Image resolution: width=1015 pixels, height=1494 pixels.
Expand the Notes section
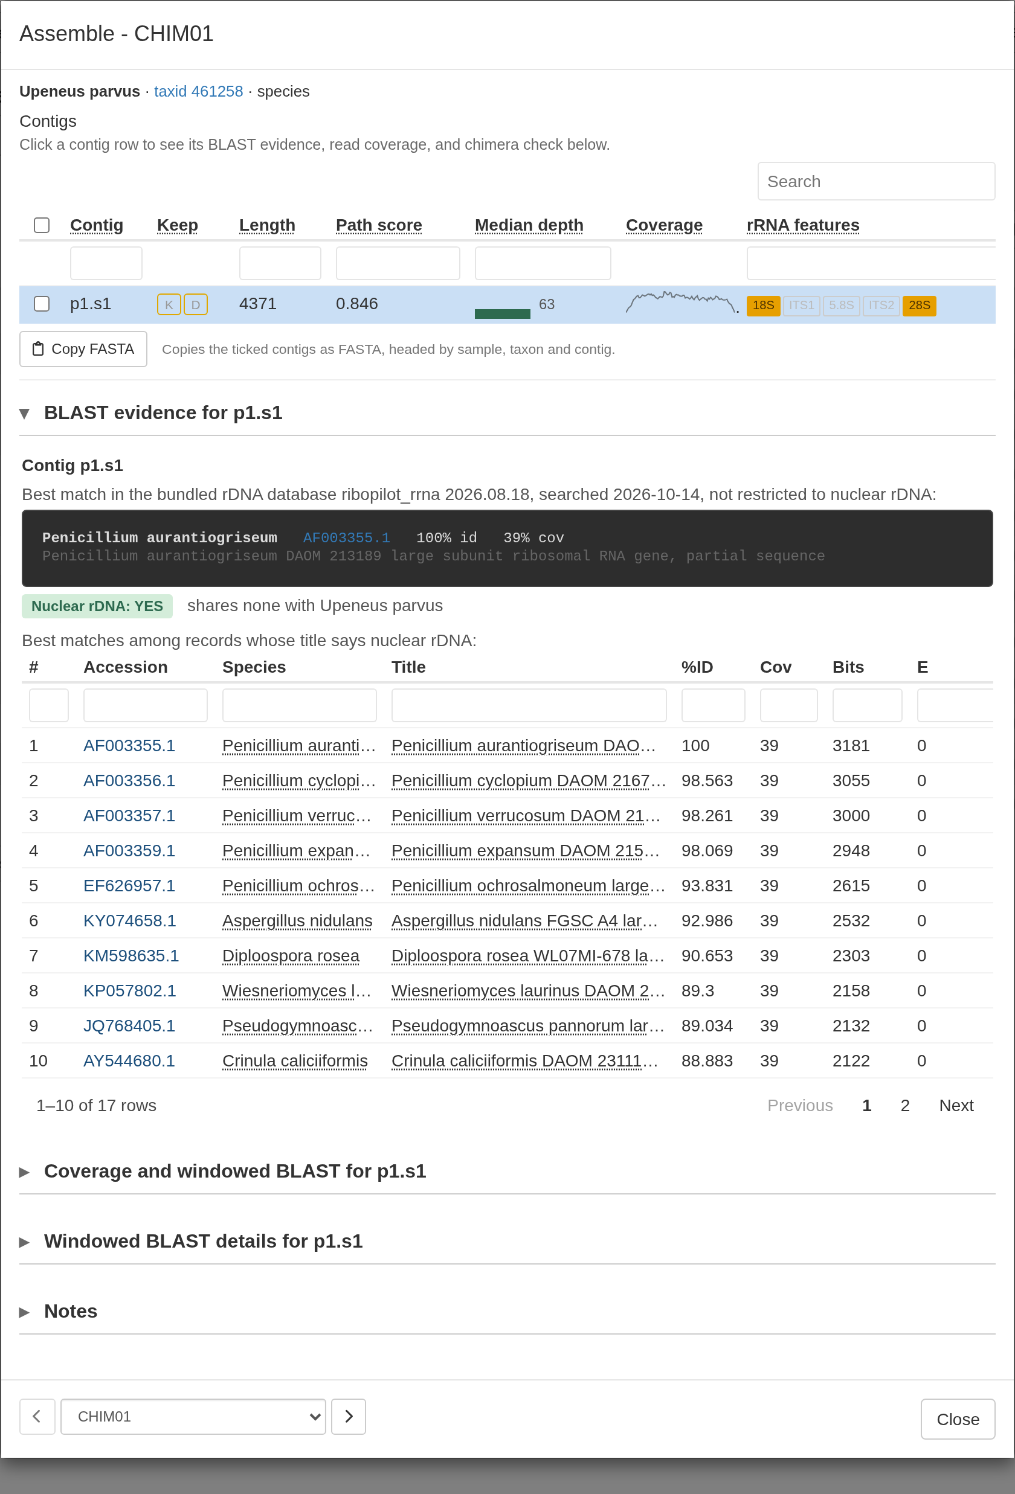point(24,1312)
